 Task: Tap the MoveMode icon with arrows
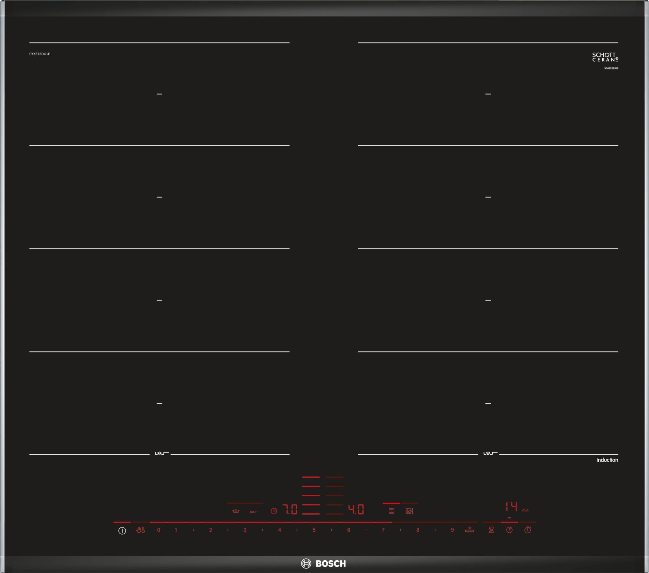[x=410, y=511]
